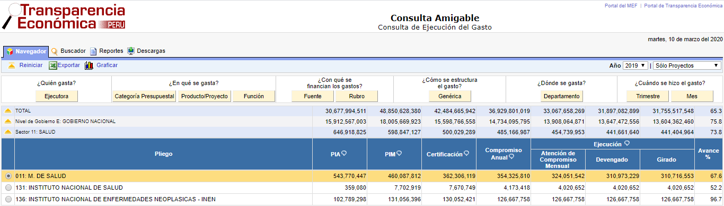
Task: Open the Sólo Proyectos dropdown
Action: pyautogui.click(x=687, y=65)
